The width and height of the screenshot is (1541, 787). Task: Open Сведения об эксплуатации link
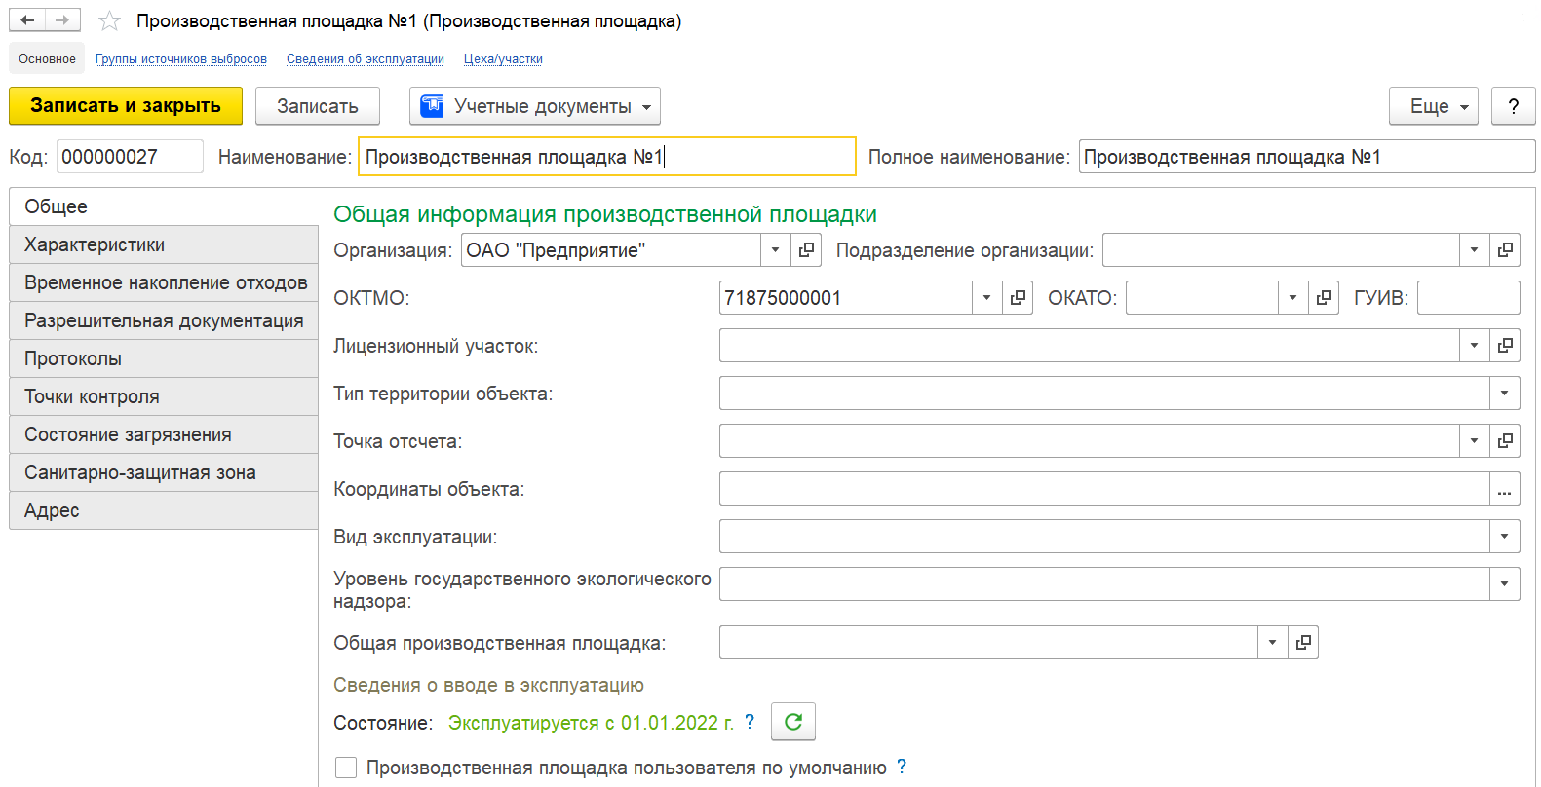point(366,59)
